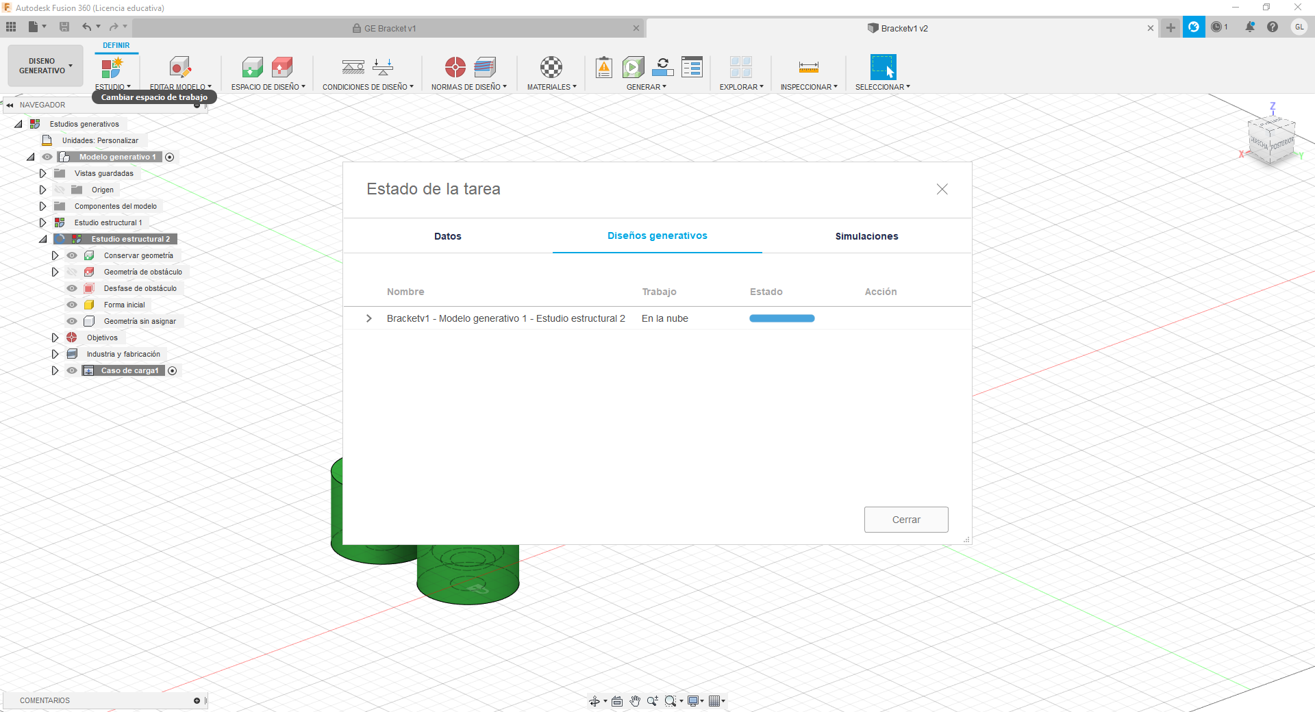This screenshot has width=1315, height=712.
Task: Click the Select tool icon
Action: tap(883, 67)
